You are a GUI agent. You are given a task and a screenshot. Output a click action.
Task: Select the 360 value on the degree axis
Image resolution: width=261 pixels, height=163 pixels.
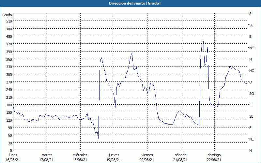[9, 59]
